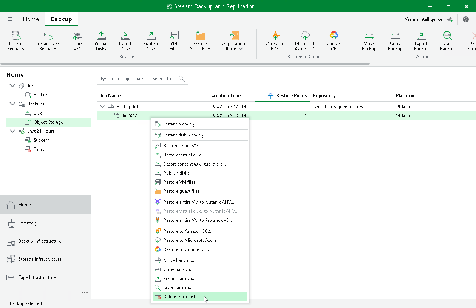
Task: Run Scan Backup from the ribbon
Action: point(447,41)
